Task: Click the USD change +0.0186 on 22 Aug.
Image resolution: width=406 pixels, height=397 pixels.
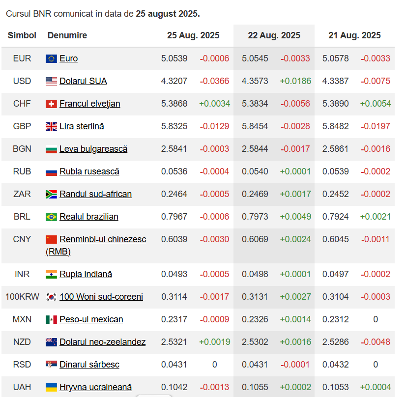Action: click(x=295, y=81)
